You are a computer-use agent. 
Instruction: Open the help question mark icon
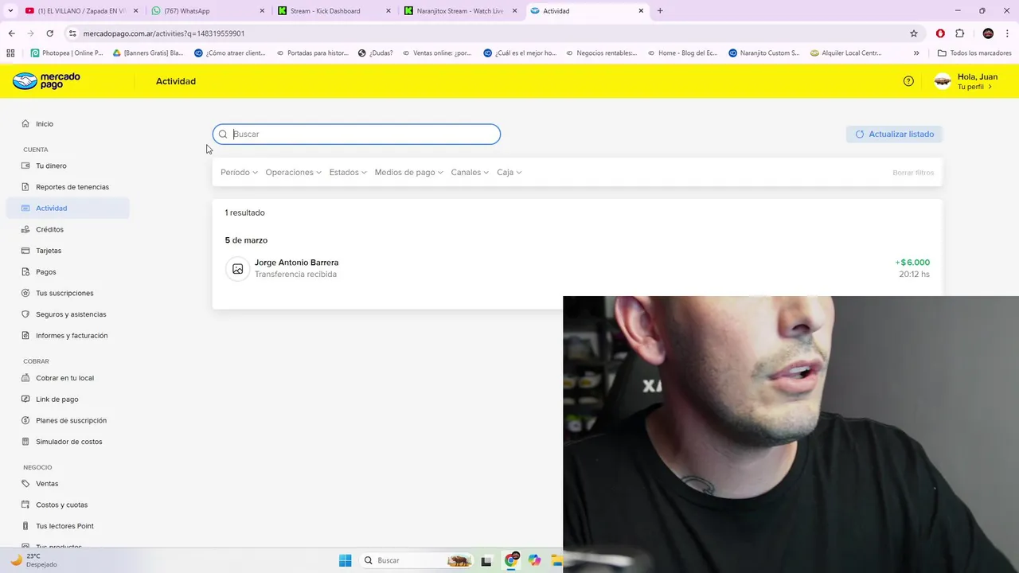(908, 81)
